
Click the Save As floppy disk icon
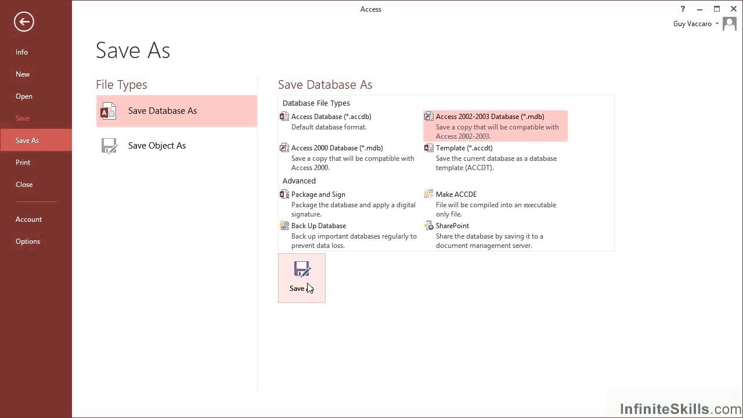tap(302, 269)
